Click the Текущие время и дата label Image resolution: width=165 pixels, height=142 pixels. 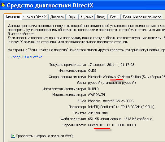pos(68,65)
